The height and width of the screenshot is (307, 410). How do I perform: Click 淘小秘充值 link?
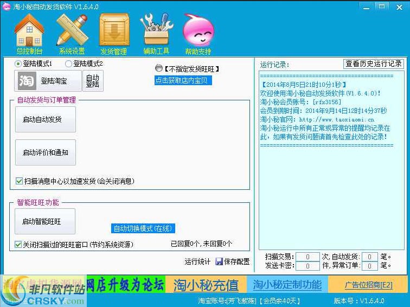206,285
